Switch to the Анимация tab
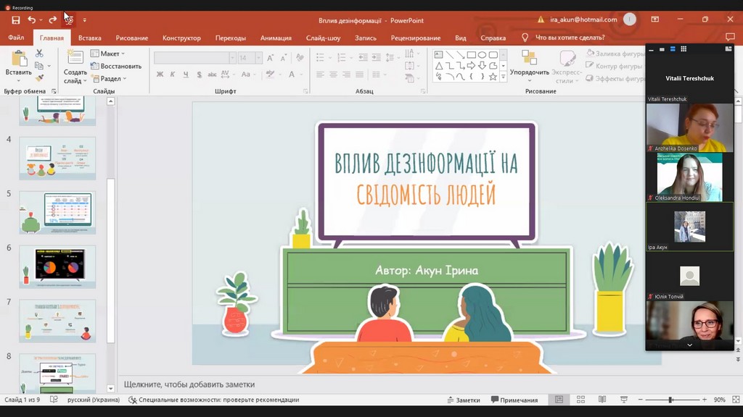The height and width of the screenshot is (417, 743). tap(276, 38)
